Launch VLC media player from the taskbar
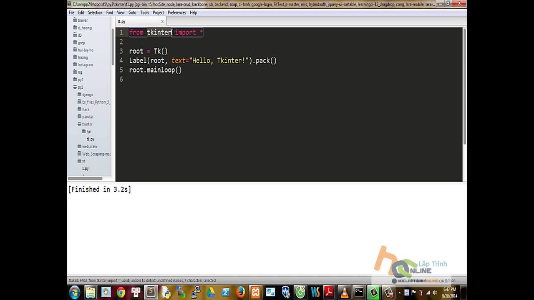 (344, 292)
